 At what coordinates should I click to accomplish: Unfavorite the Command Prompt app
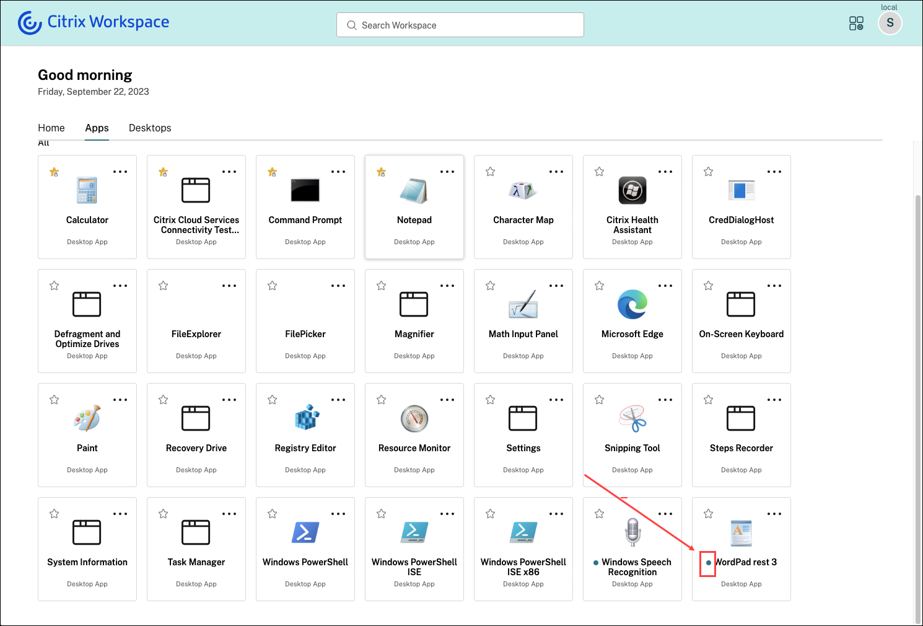click(x=272, y=172)
